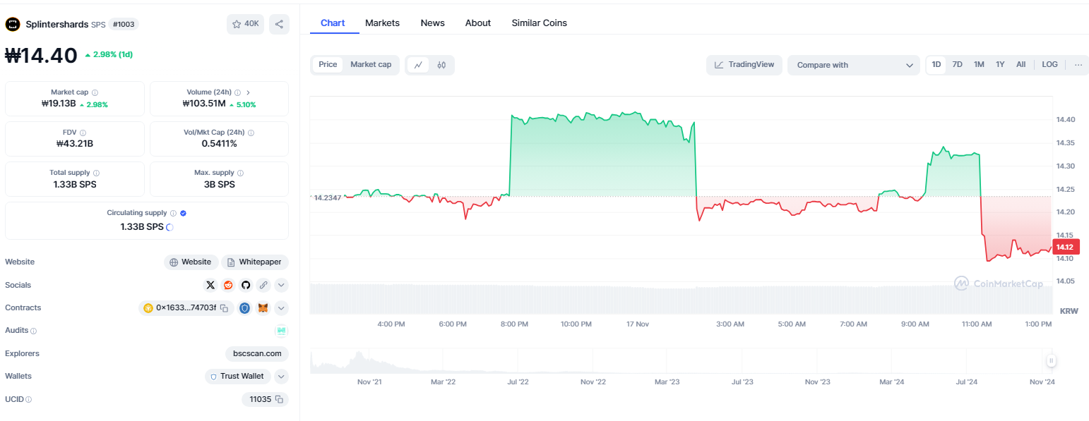Show Market cap data on chart
The height and width of the screenshot is (421, 1089).
pos(371,65)
